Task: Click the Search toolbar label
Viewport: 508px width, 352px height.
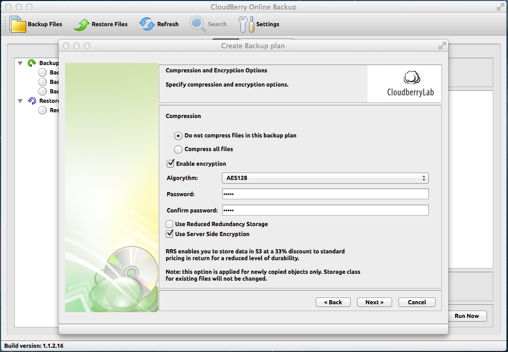Action: (217, 24)
